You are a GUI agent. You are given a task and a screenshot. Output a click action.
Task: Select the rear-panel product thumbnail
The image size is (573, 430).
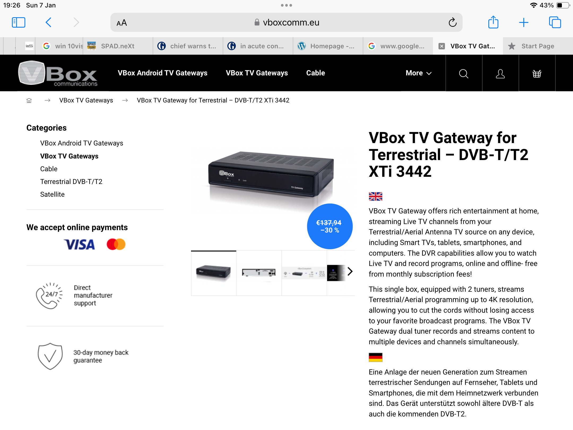pyautogui.click(x=259, y=273)
